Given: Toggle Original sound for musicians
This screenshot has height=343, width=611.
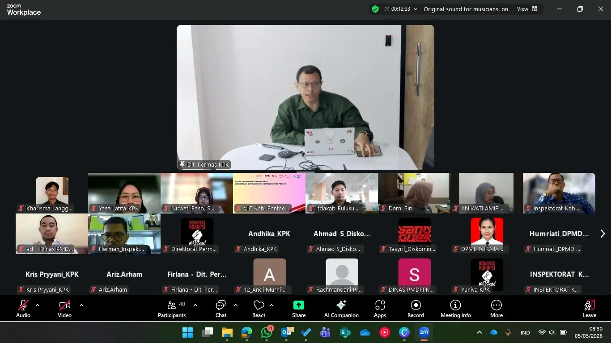Looking at the screenshot, I should pyautogui.click(x=466, y=9).
